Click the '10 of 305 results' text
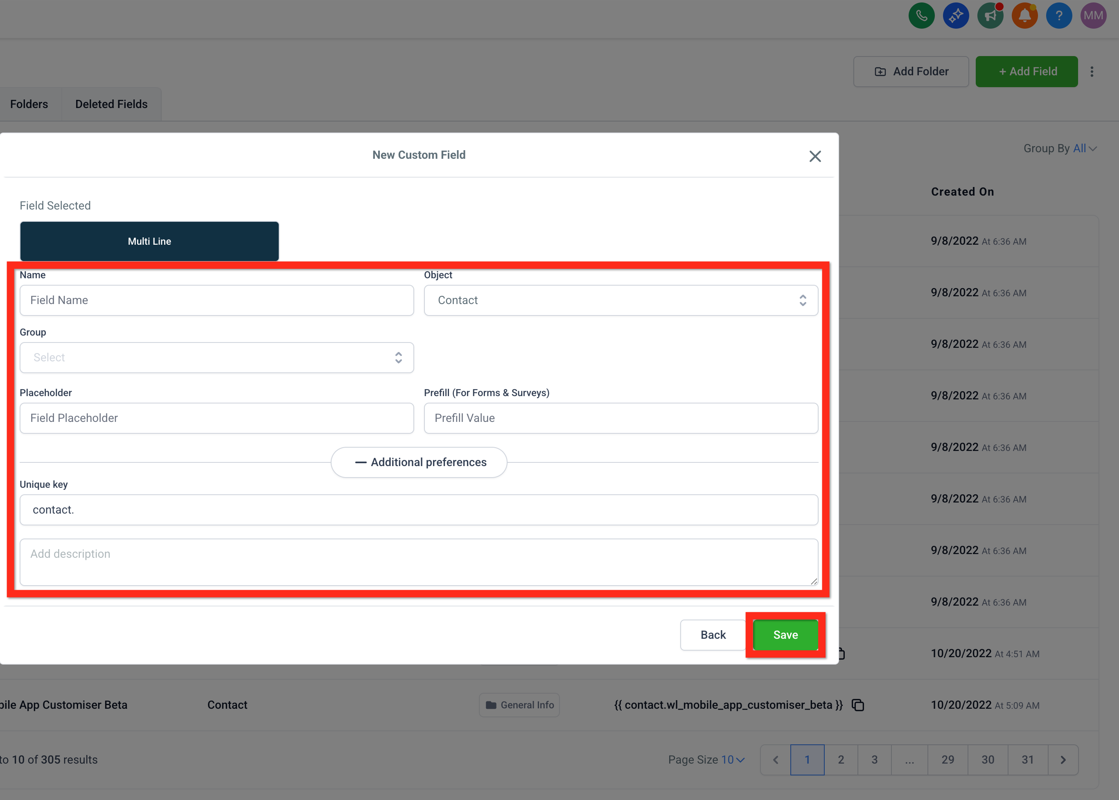The height and width of the screenshot is (800, 1119). pos(55,759)
